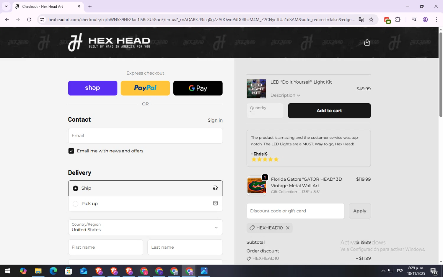The width and height of the screenshot is (443, 277).
Task: Click the ESP language indicator
Action: point(400,271)
